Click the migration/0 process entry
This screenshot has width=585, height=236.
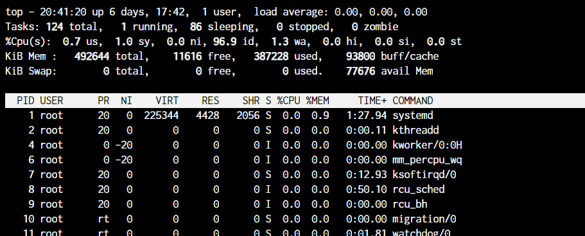424,219
